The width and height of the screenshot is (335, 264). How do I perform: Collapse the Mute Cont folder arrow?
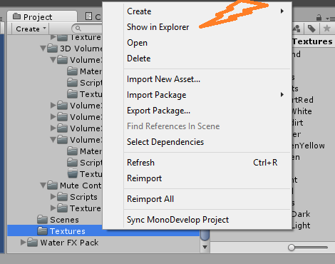click(43, 186)
